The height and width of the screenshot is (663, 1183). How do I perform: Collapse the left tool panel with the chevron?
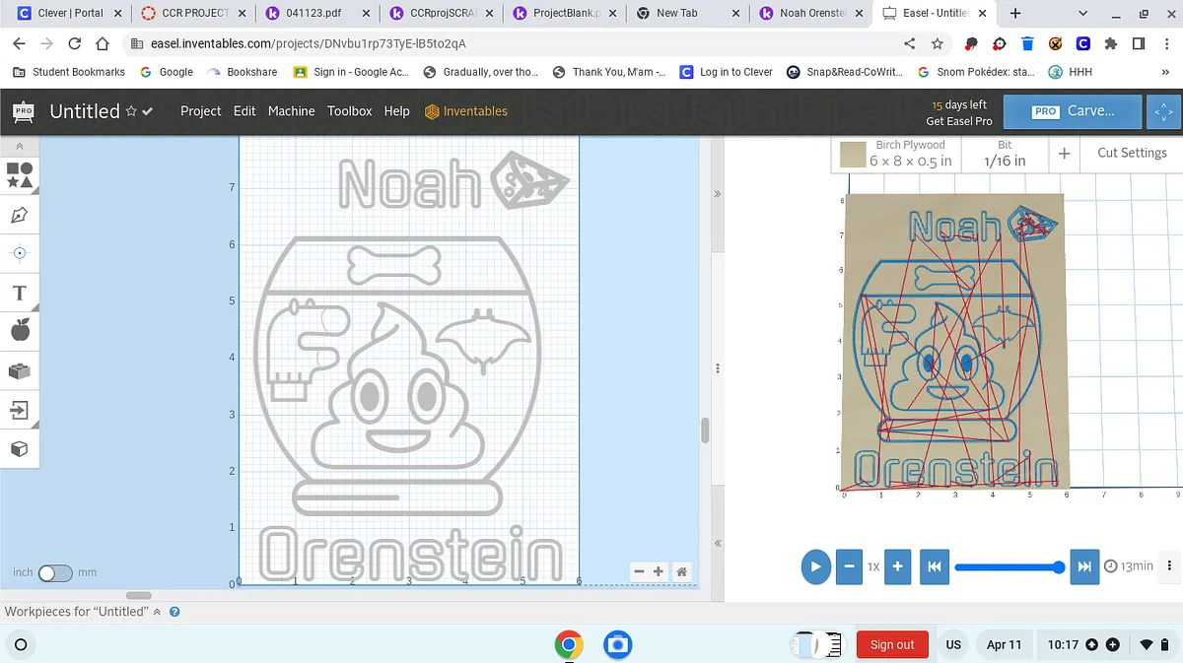pyautogui.click(x=20, y=146)
